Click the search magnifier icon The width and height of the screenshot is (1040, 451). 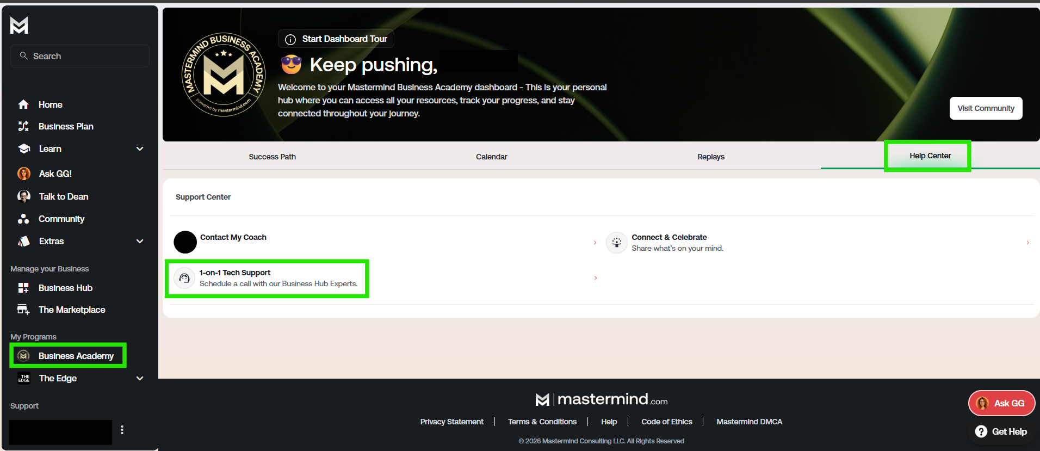pos(23,55)
